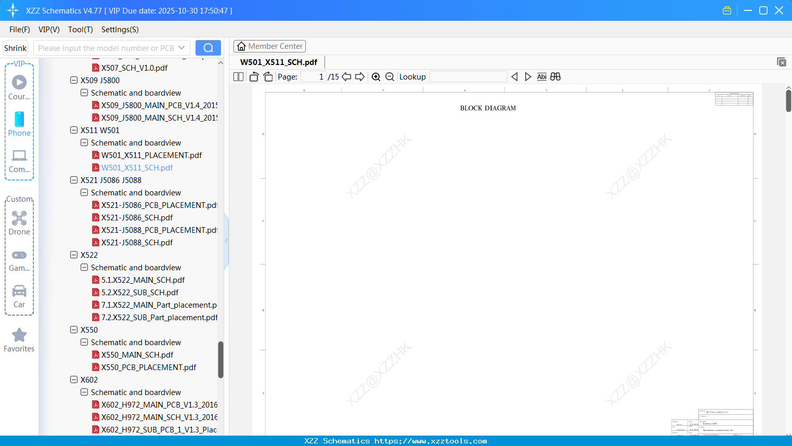This screenshot has height=446, width=792.
Task: Zoom in on the schematic
Action: pos(376,76)
